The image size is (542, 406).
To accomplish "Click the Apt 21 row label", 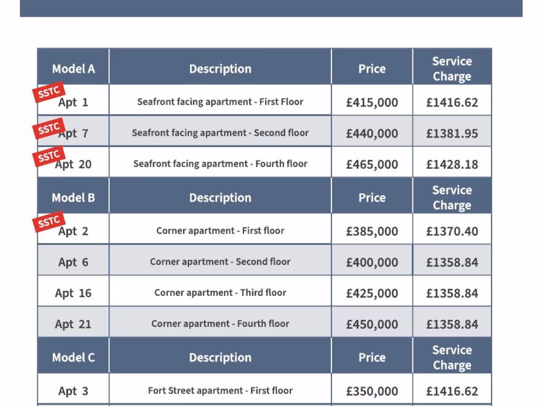I will pos(73,324).
